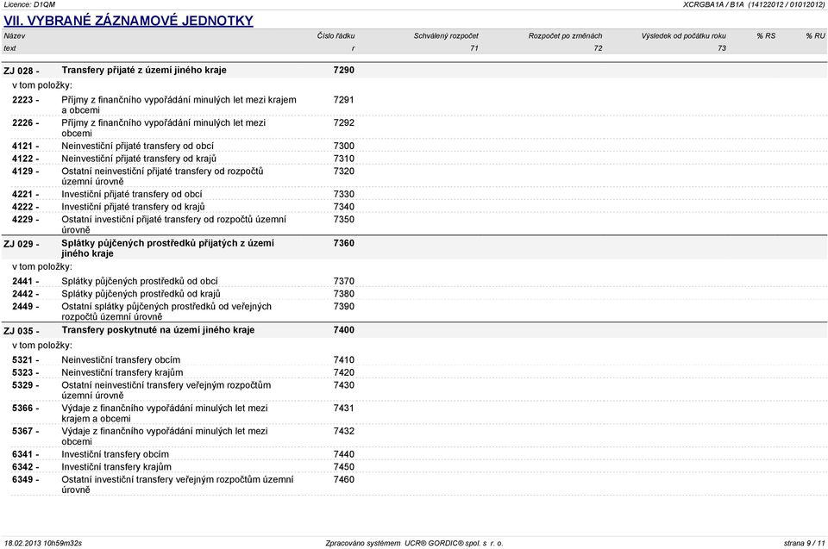Select Investiční transfery krajům
This screenshot has width=828, height=549.
coord(116,467)
